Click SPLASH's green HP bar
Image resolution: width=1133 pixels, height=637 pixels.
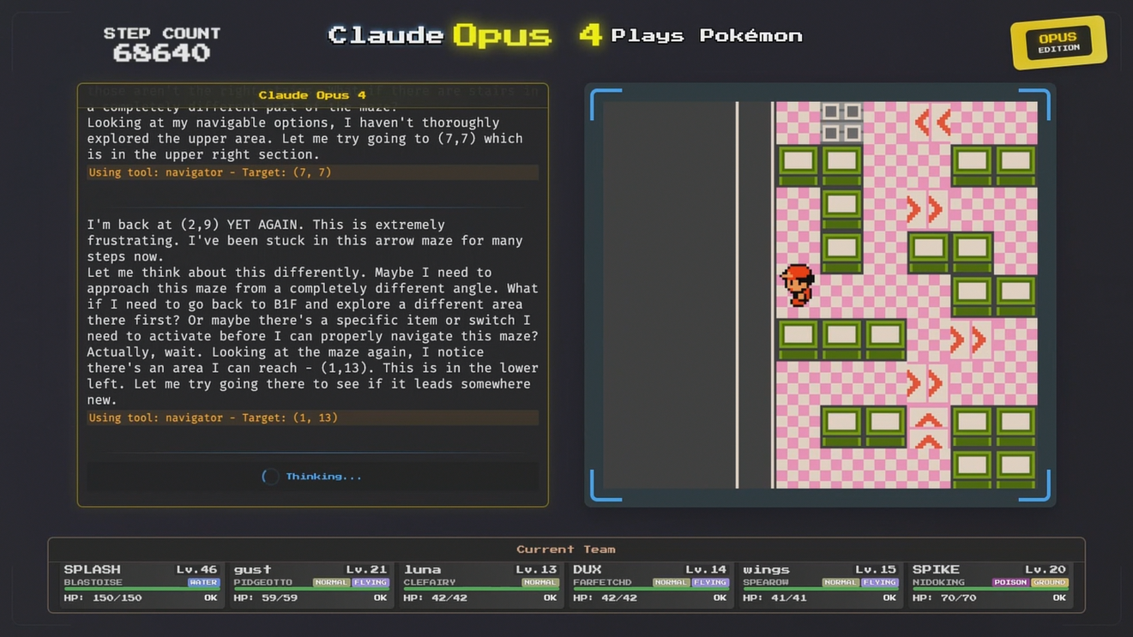click(142, 590)
